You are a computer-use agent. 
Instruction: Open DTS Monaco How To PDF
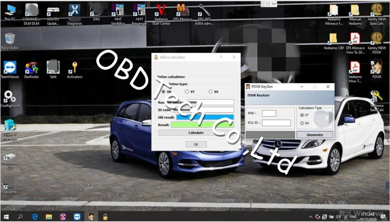pos(355,43)
